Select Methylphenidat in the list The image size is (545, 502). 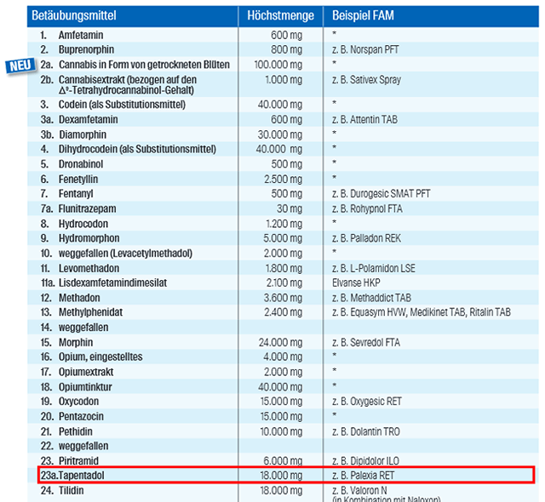pos(90,312)
